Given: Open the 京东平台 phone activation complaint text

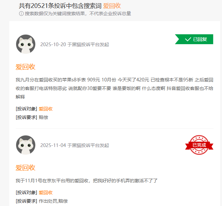Looking at the screenshot, I should (x=87, y=181).
